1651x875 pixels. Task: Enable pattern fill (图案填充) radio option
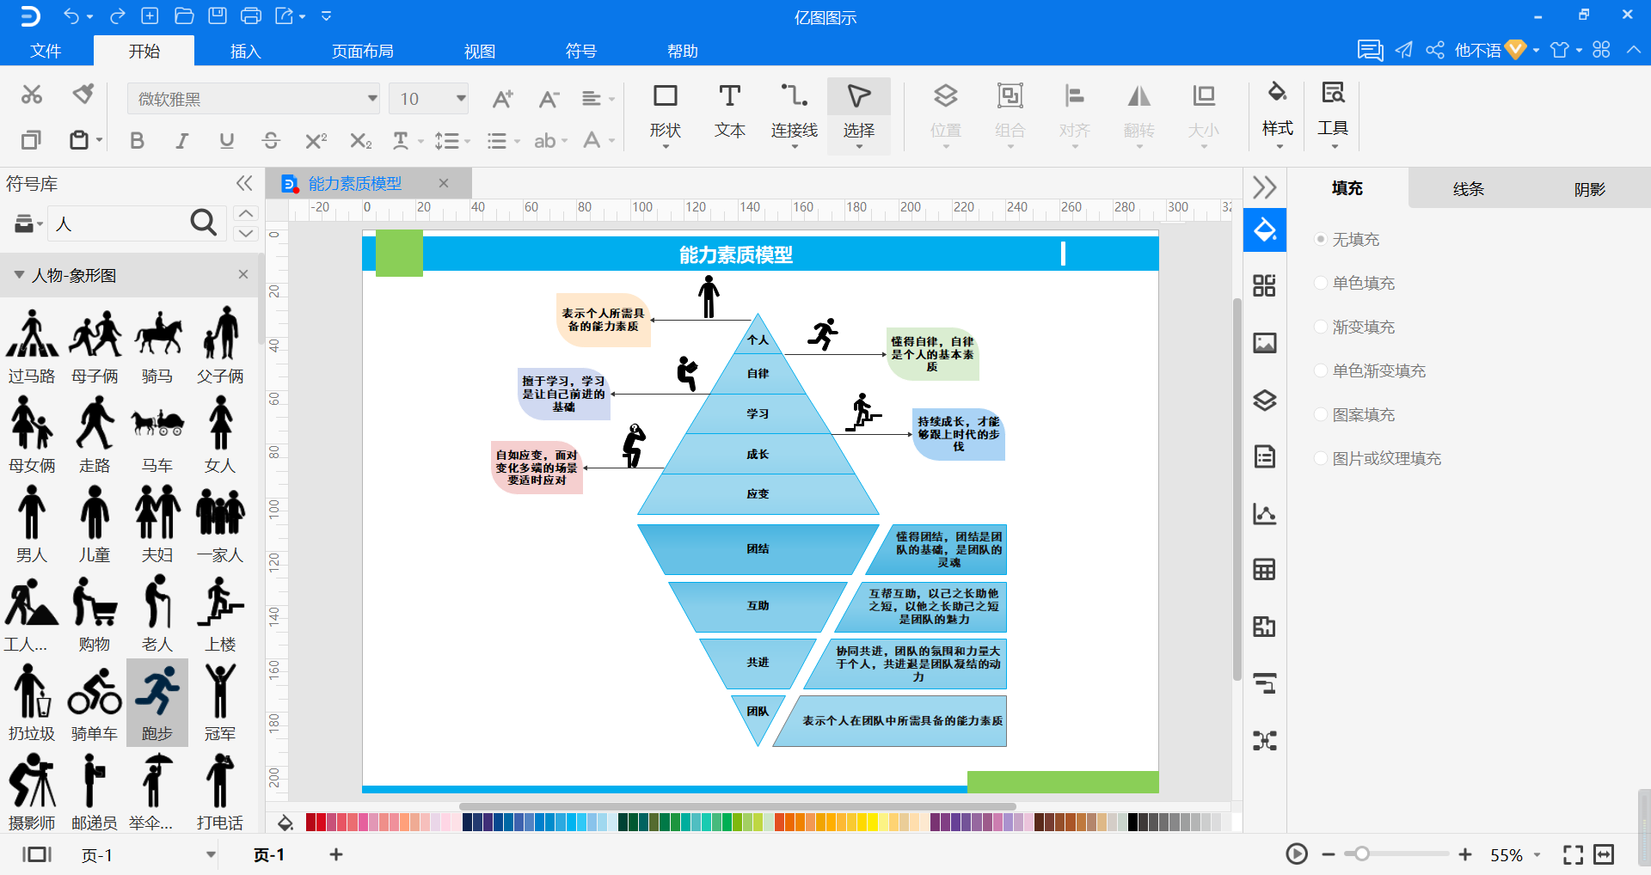[1363, 415]
